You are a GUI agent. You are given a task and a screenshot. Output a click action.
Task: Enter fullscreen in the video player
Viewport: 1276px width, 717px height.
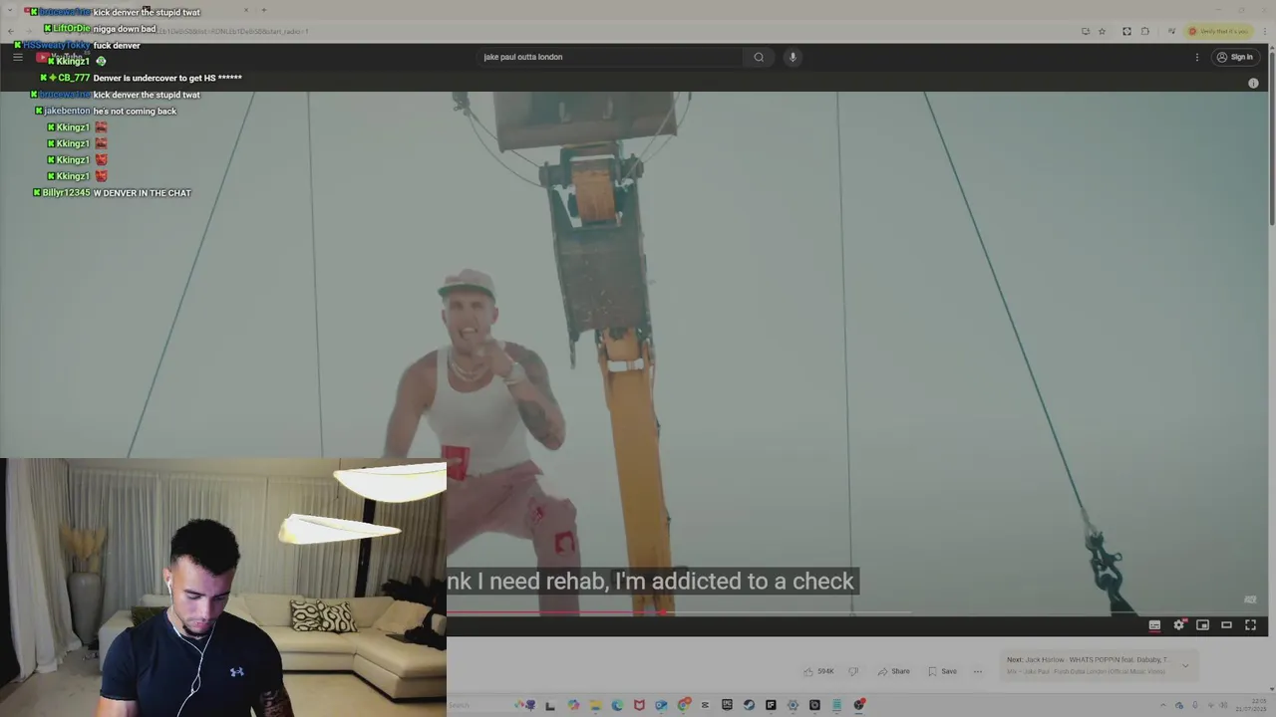[x=1251, y=625]
